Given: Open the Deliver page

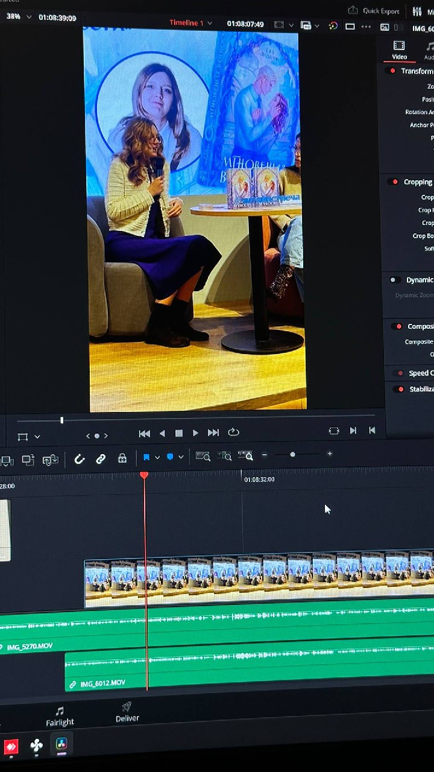Looking at the screenshot, I should 127,712.
